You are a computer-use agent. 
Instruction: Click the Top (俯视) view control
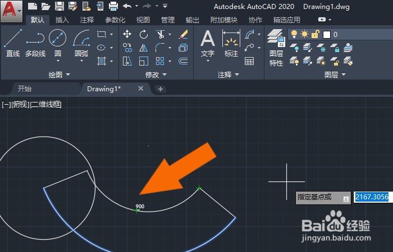pyautogui.click(x=20, y=105)
